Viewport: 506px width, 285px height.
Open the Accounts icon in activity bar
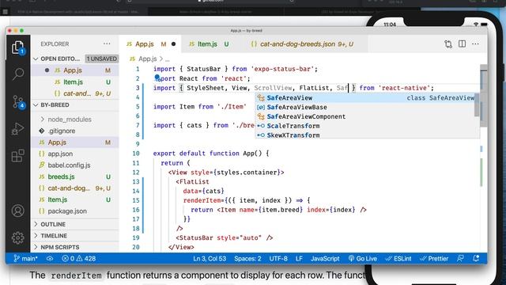tap(17, 211)
